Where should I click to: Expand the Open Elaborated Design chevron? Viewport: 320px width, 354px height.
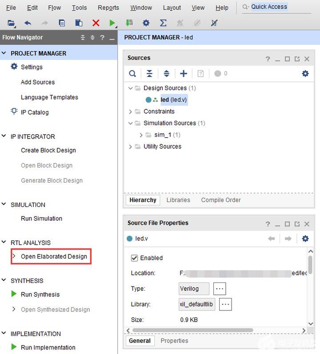coord(14,256)
